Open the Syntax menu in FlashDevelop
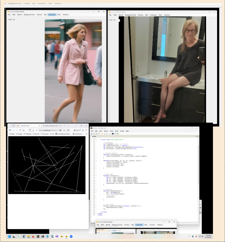This screenshot has width=225, height=242. 122,131
